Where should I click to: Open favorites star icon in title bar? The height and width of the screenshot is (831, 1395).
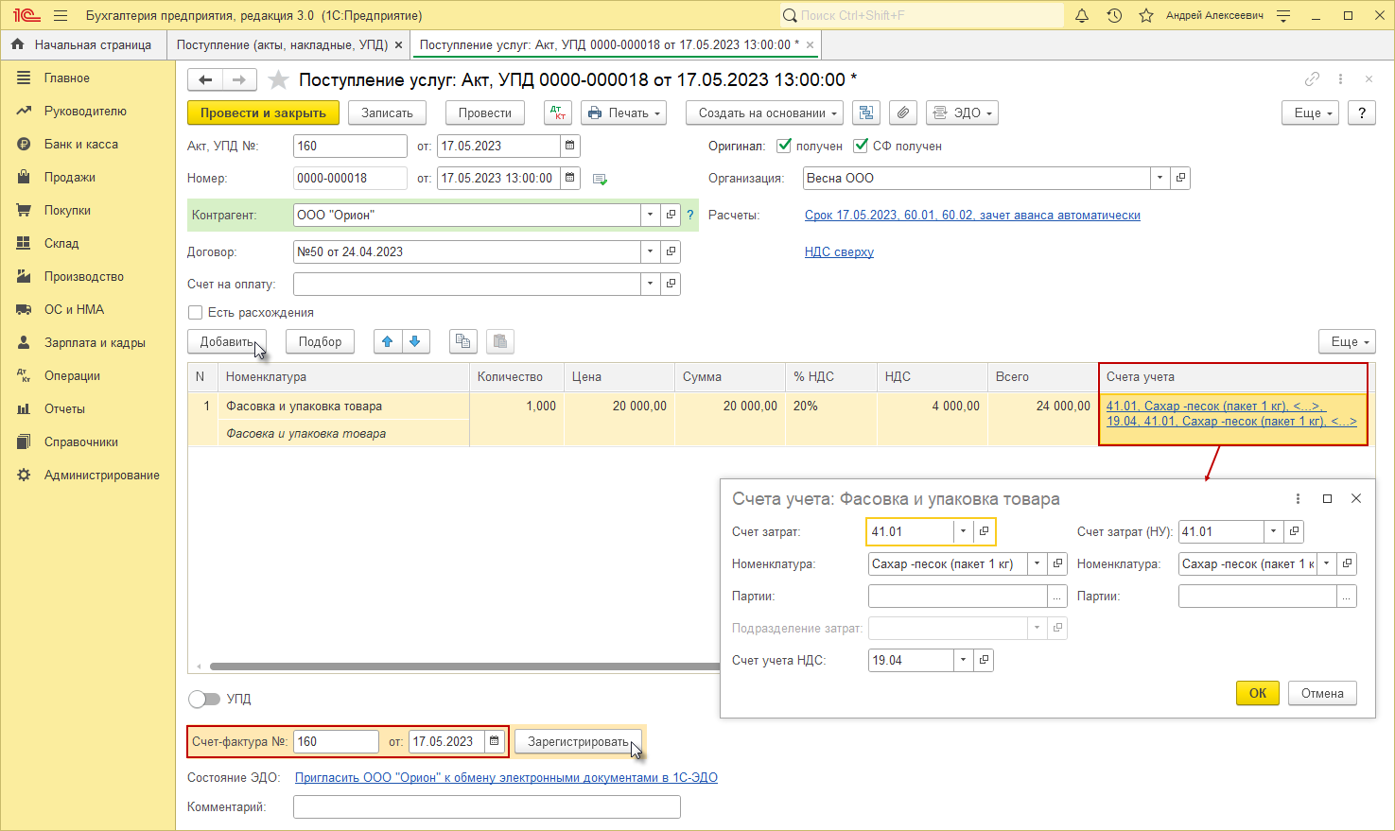coord(1146,15)
